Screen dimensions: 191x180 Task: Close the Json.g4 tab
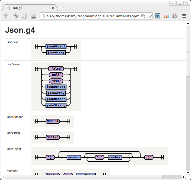53,8
